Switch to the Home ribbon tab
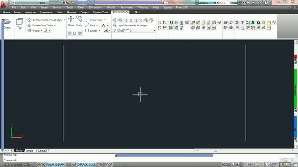 tap(6, 13)
